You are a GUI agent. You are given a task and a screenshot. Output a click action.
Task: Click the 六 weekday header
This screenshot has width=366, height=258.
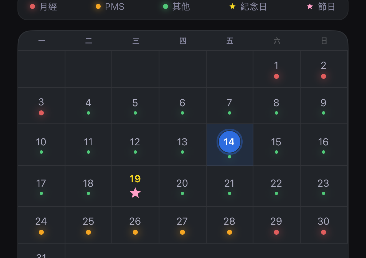coord(277,41)
